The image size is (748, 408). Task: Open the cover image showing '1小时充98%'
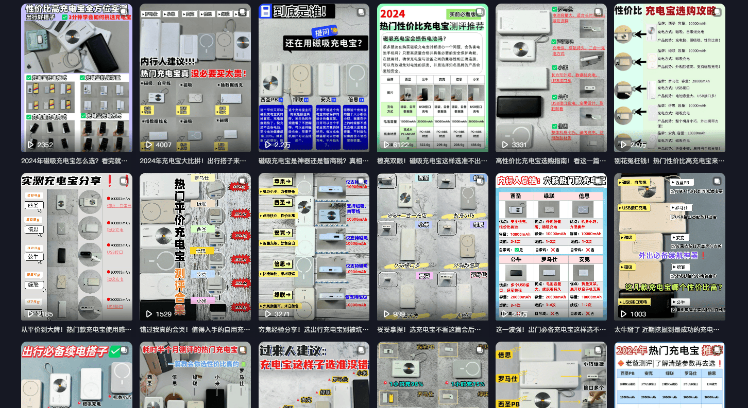(433, 375)
